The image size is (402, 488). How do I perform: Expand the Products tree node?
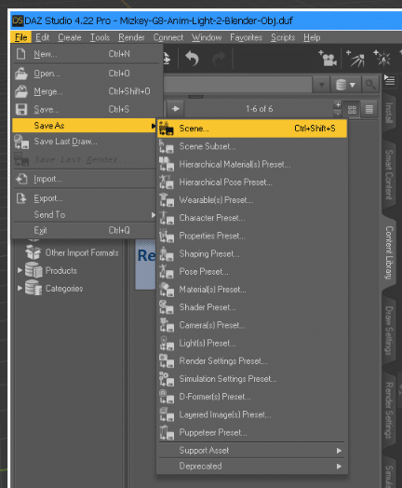20,270
